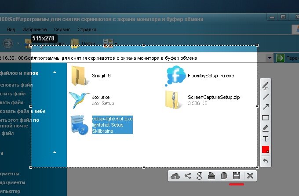Select the Lightshot arrow tool
299x196 pixels.
pos(266,107)
